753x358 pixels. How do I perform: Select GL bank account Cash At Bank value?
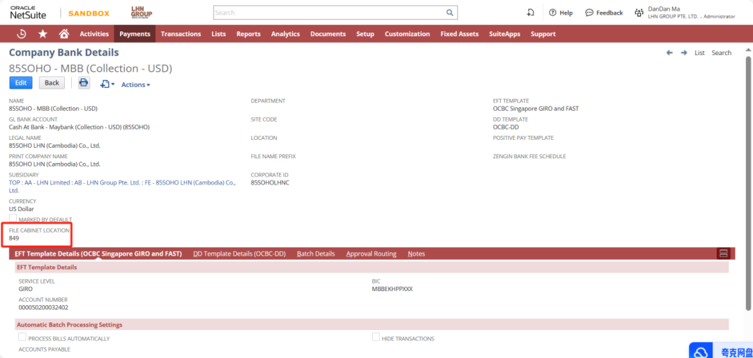tap(79, 127)
